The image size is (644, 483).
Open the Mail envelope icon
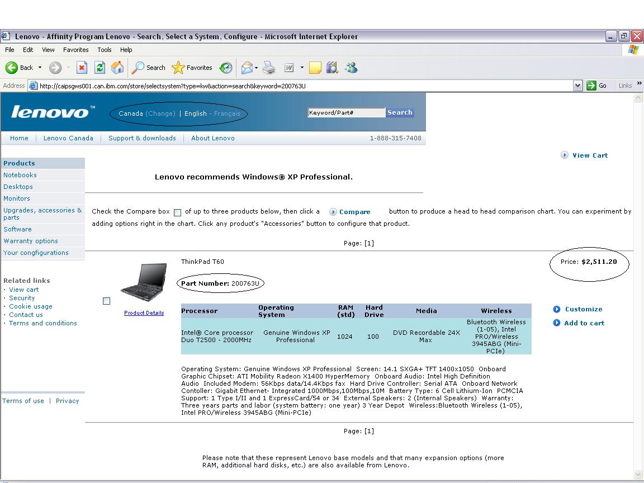click(x=247, y=67)
